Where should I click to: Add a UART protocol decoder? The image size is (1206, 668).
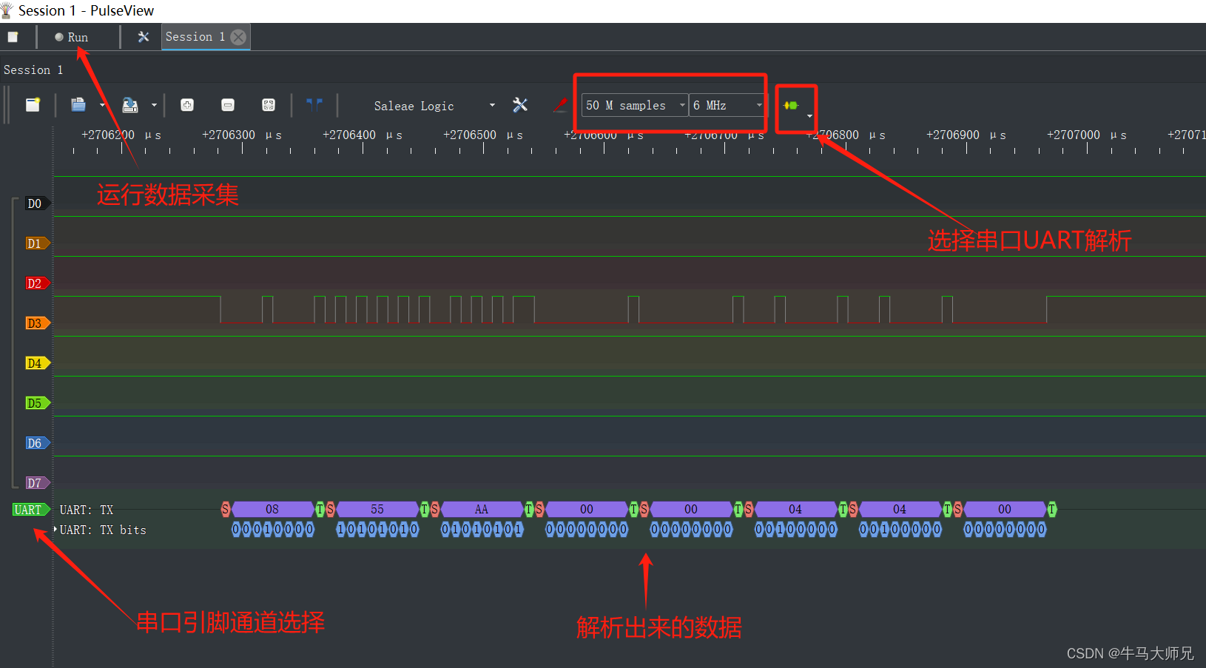[x=792, y=105]
